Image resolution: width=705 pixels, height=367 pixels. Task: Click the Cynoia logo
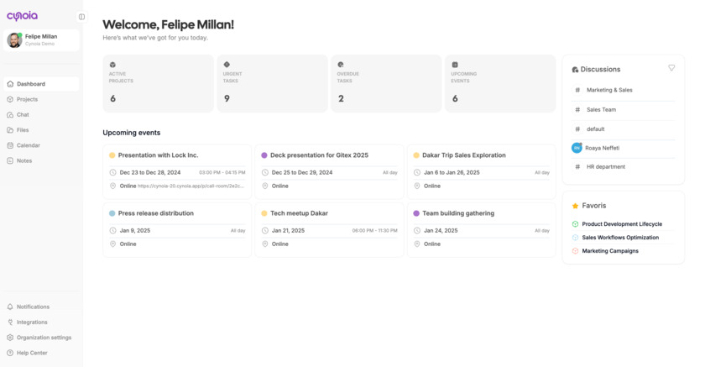[x=22, y=16]
